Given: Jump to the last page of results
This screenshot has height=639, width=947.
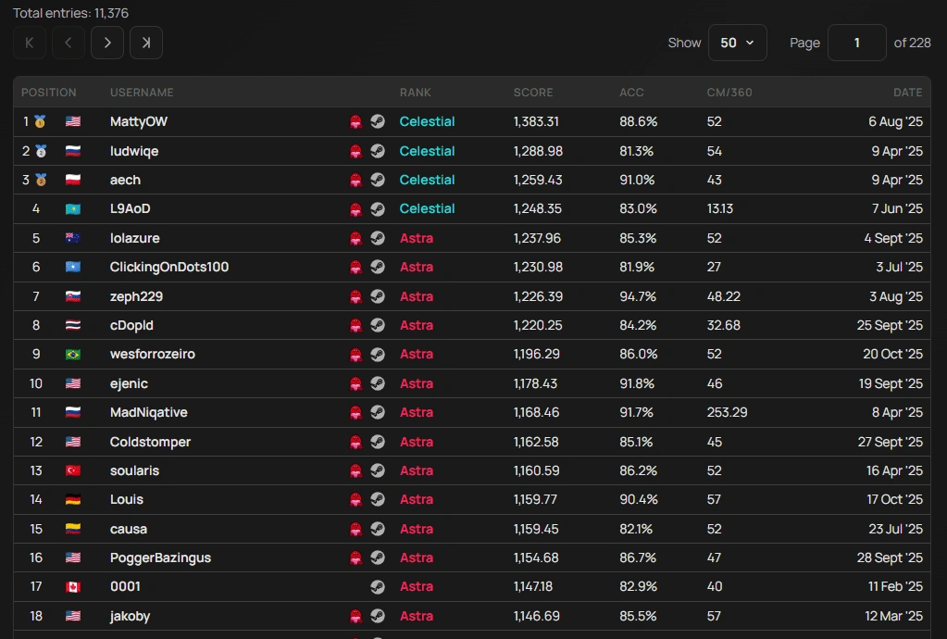Looking at the screenshot, I should 145,43.
